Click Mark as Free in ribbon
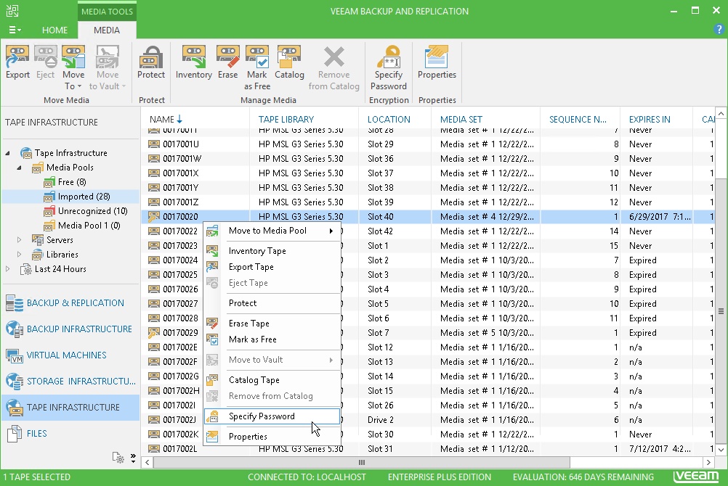Screen dimensions: 728x486 (257, 68)
